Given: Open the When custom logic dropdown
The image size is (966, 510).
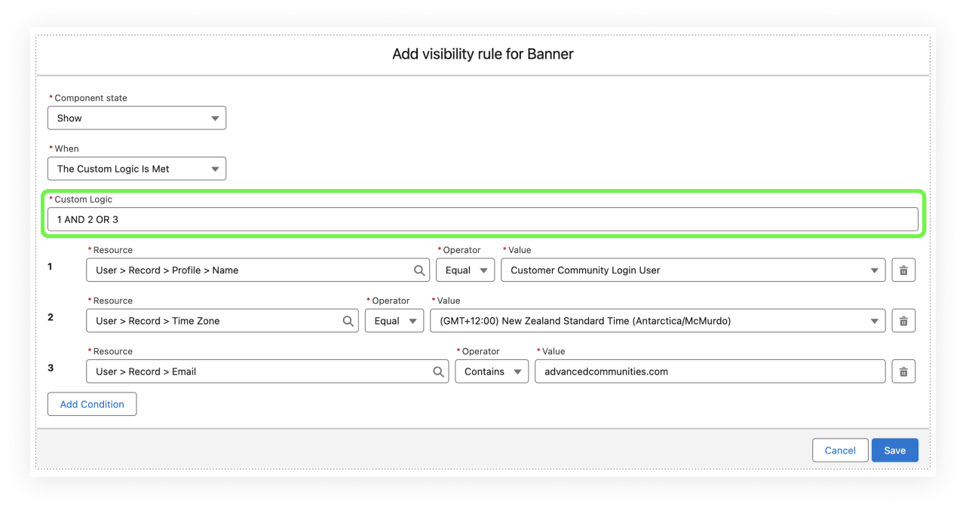Looking at the screenshot, I should coord(136,169).
